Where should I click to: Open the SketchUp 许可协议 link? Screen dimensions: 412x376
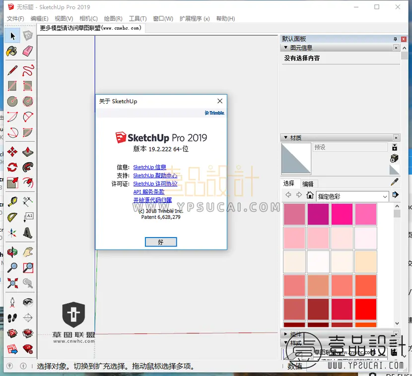pyautogui.click(x=155, y=184)
